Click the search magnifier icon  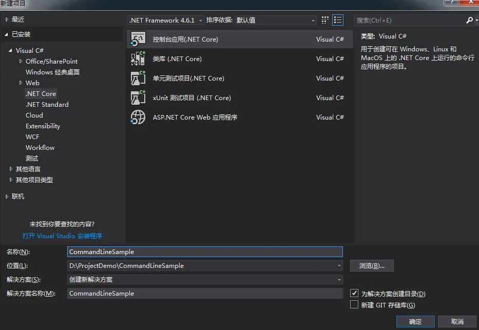click(469, 20)
